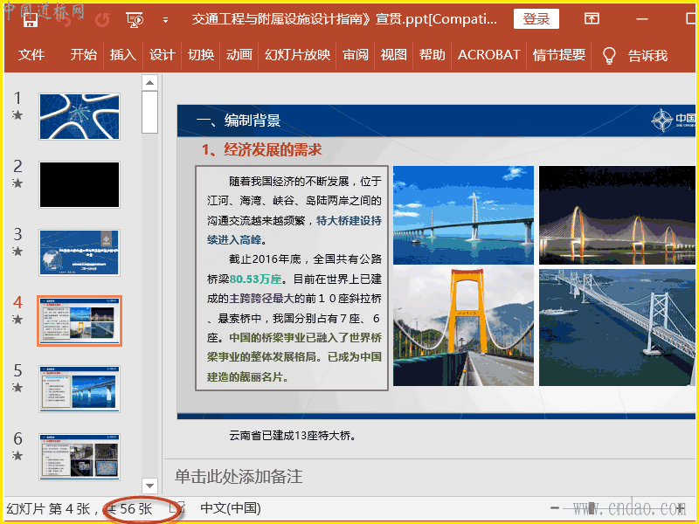Click the animation star icon under slide 6
Screen dimensions: 699x524
tap(17, 456)
